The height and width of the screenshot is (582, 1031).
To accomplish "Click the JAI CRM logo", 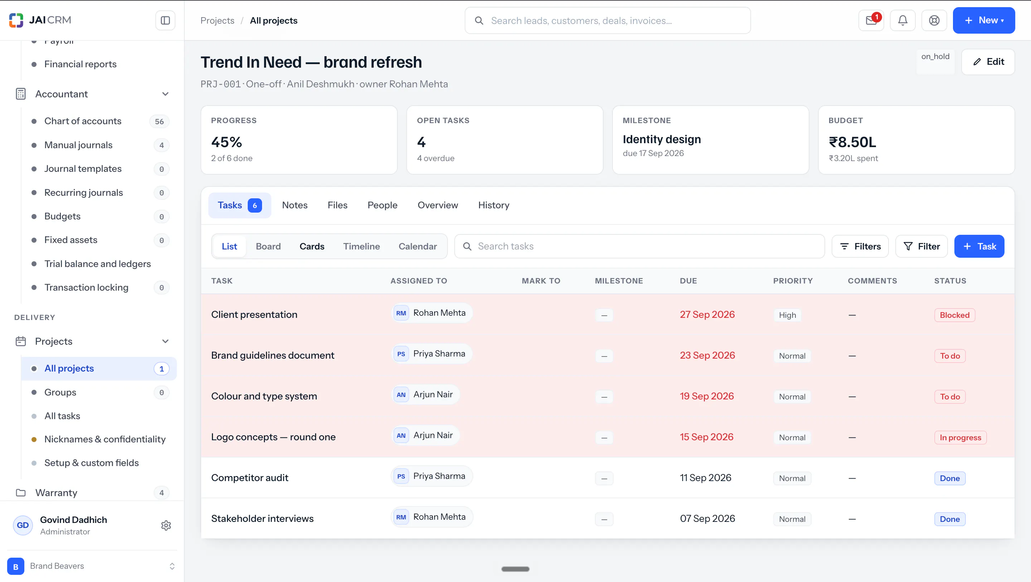I will click(x=40, y=20).
